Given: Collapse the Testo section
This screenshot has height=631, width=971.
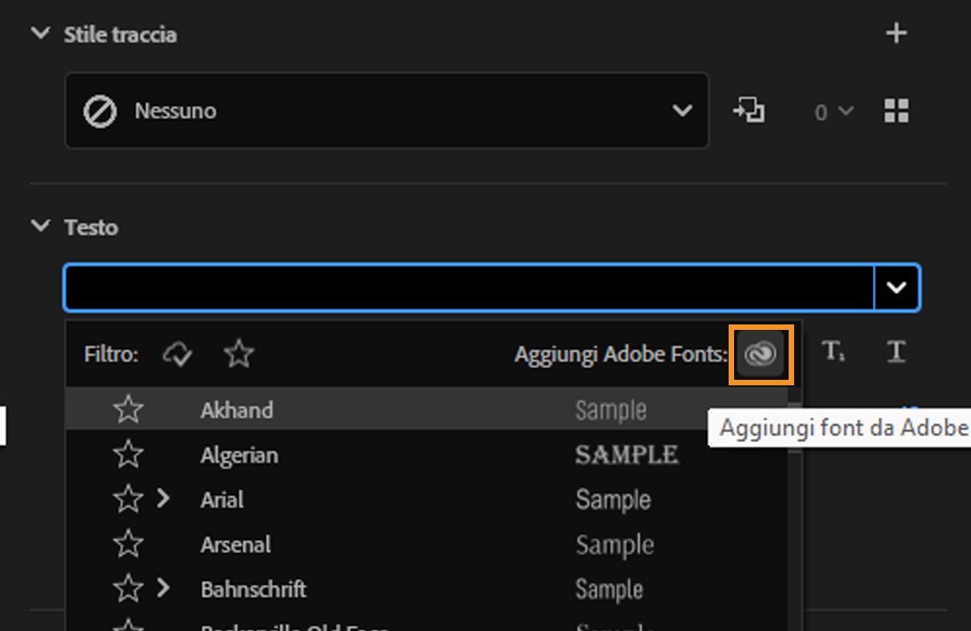Looking at the screenshot, I should tap(41, 226).
